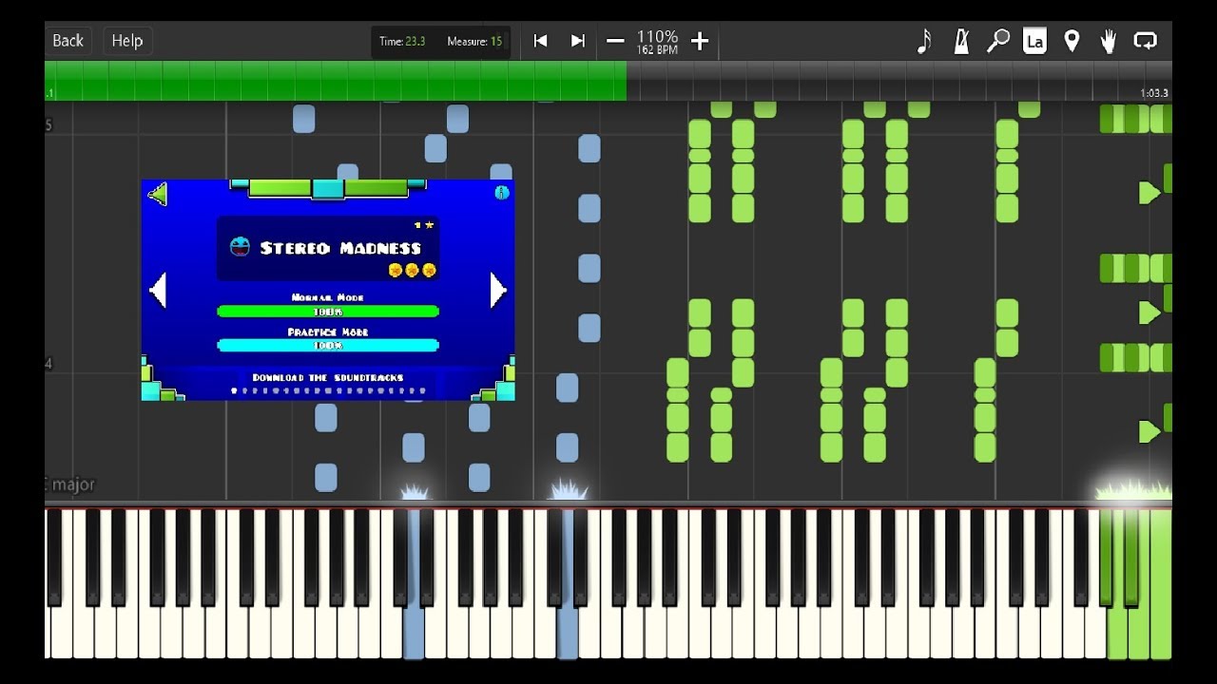
Task: Toggle the La note labels button
Action: (1034, 41)
